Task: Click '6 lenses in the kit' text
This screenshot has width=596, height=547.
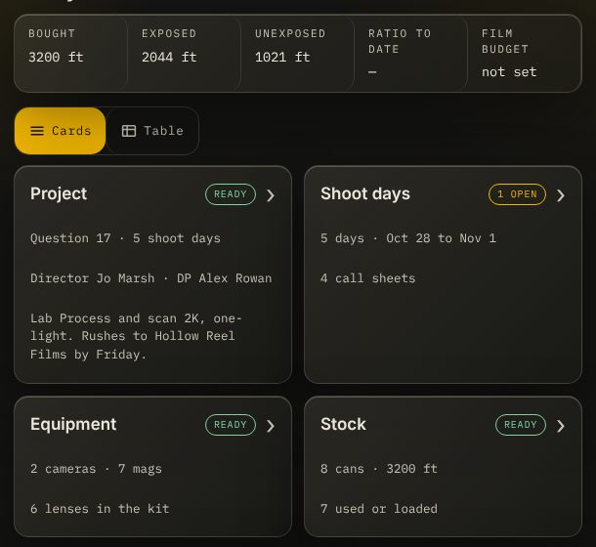Action: point(100,509)
